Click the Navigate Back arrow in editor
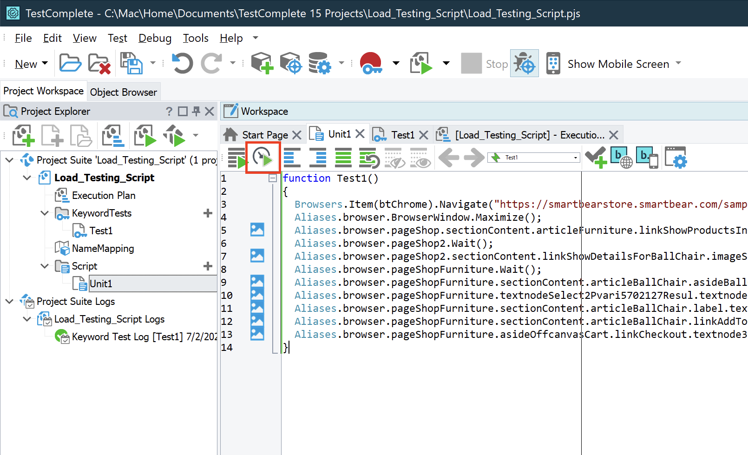The image size is (748, 455). (448, 158)
